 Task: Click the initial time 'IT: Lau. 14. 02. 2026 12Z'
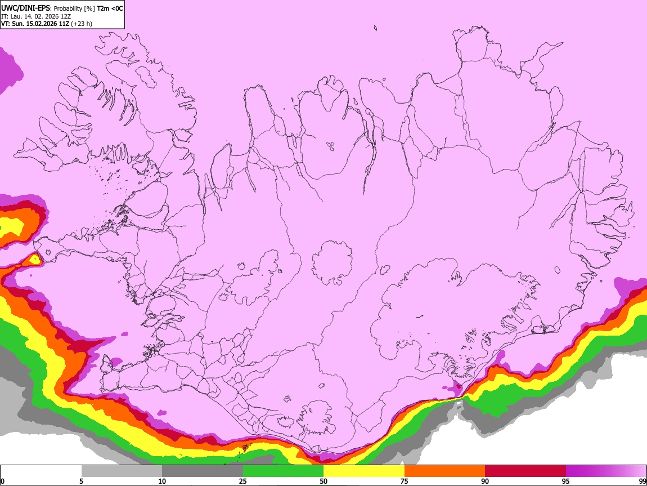(36, 16)
